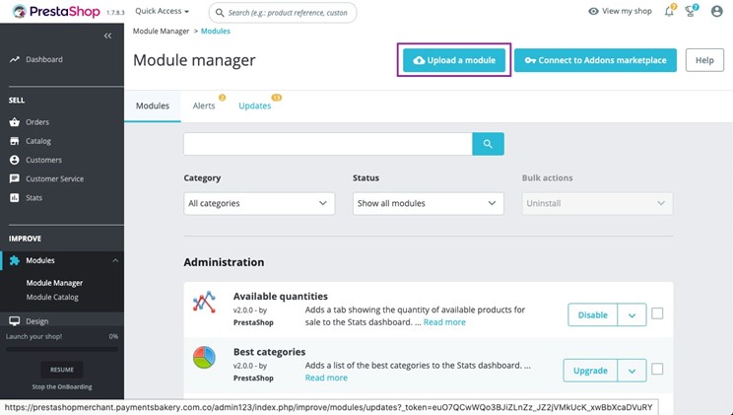Screen dimensions: 733x415
Task: Expand action arrow next to Disable button
Action: tap(631, 314)
